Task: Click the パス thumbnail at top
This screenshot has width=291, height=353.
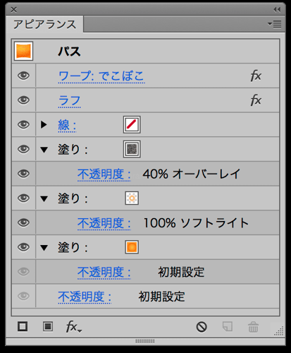Action: (x=23, y=51)
